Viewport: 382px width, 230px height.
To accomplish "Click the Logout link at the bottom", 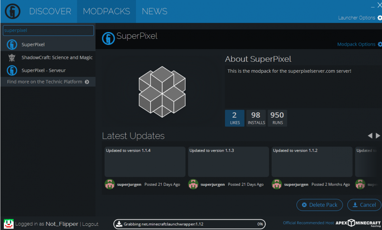I will coord(90,224).
